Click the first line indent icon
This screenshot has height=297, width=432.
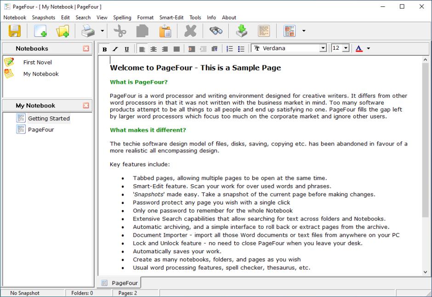click(x=215, y=49)
